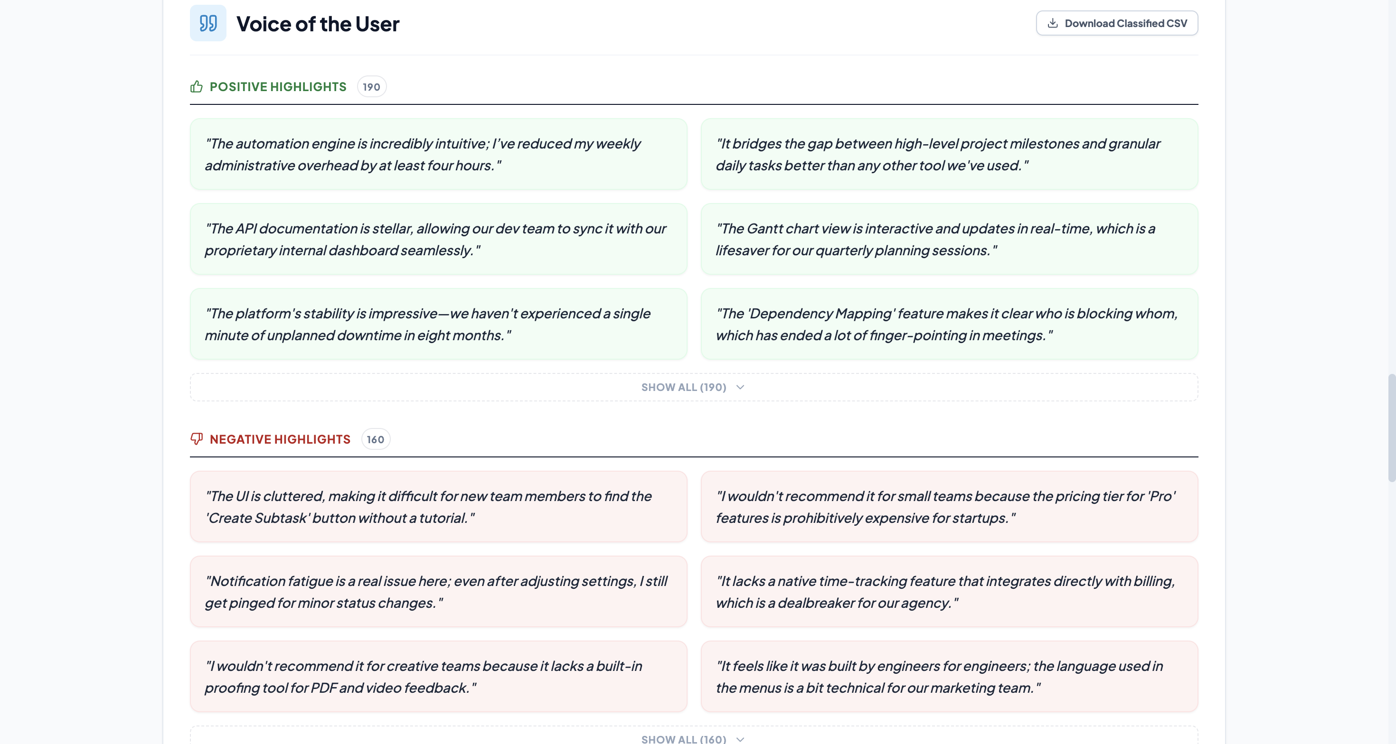Image resolution: width=1396 pixels, height=744 pixels.
Task: Expand Show All (190) positive highlights
Action: [x=683, y=387]
